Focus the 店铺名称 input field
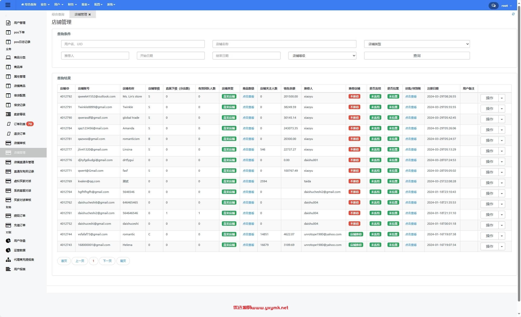Image resolution: width=521 pixels, height=317 pixels. click(x=284, y=44)
